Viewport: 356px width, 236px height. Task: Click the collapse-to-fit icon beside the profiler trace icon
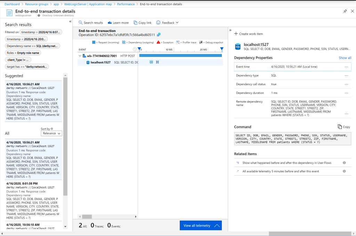click(157, 61)
